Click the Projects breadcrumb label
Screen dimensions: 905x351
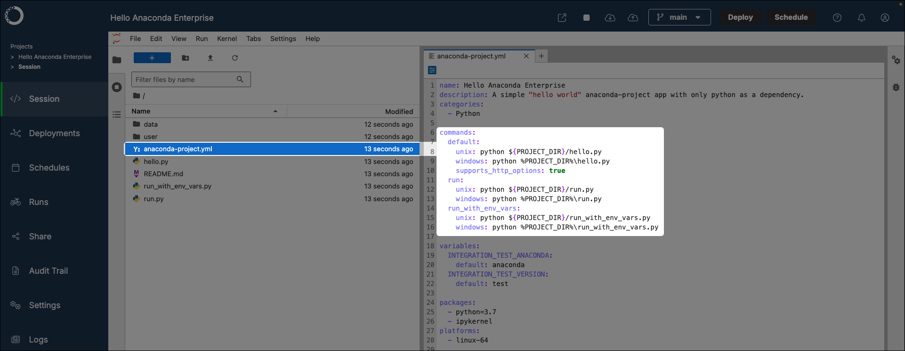(x=22, y=47)
